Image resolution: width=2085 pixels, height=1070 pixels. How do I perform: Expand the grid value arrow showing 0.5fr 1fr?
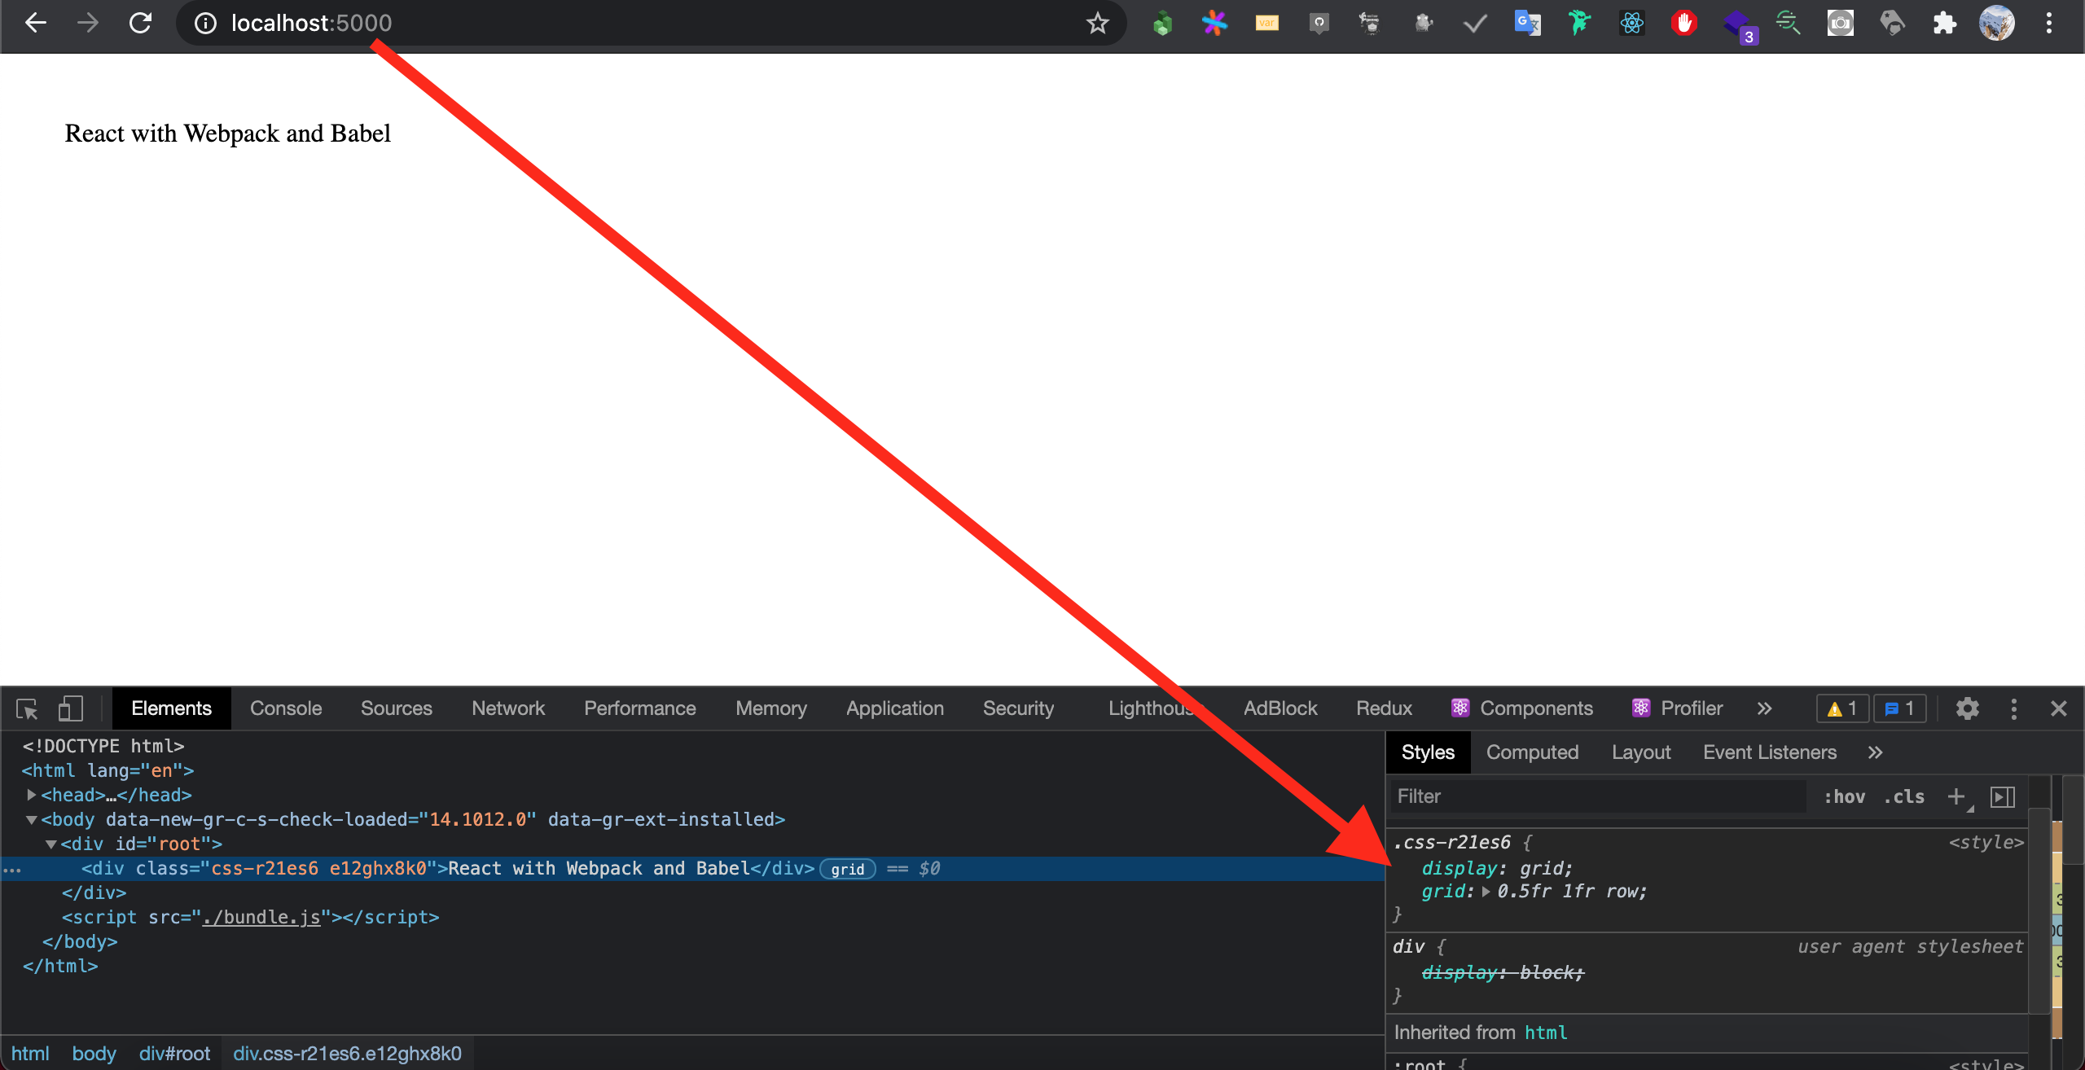[x=1488, y=892]
